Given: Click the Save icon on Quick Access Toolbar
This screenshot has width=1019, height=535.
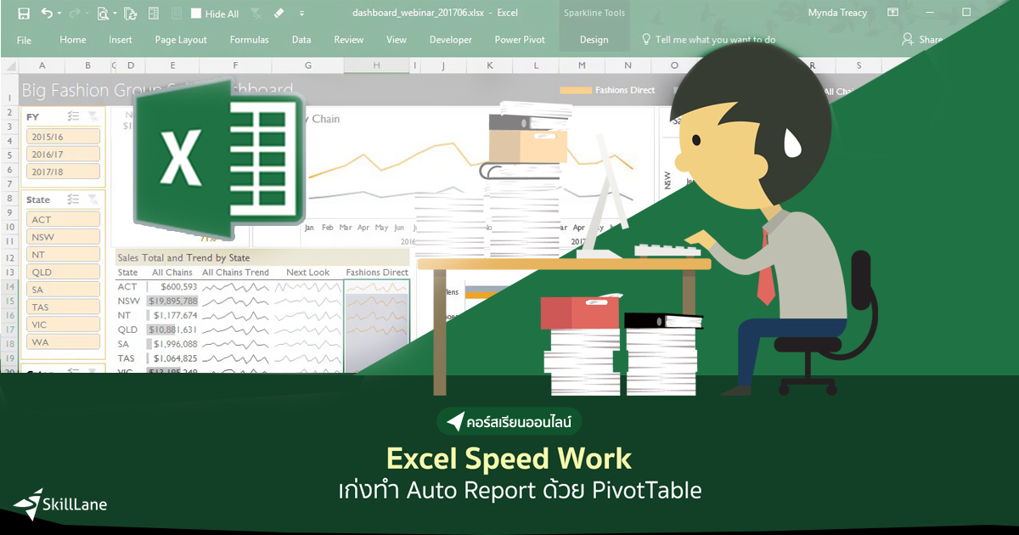Looking at the screenshot, I should coord(25,14).
